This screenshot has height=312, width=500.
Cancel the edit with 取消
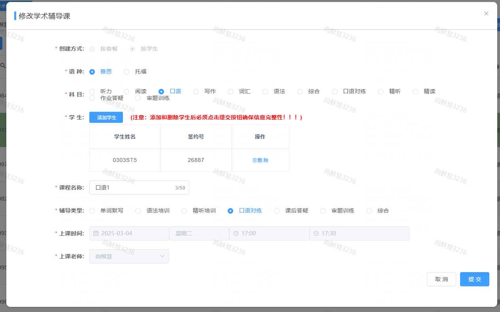pyautogui.click(x=441, y=279)
